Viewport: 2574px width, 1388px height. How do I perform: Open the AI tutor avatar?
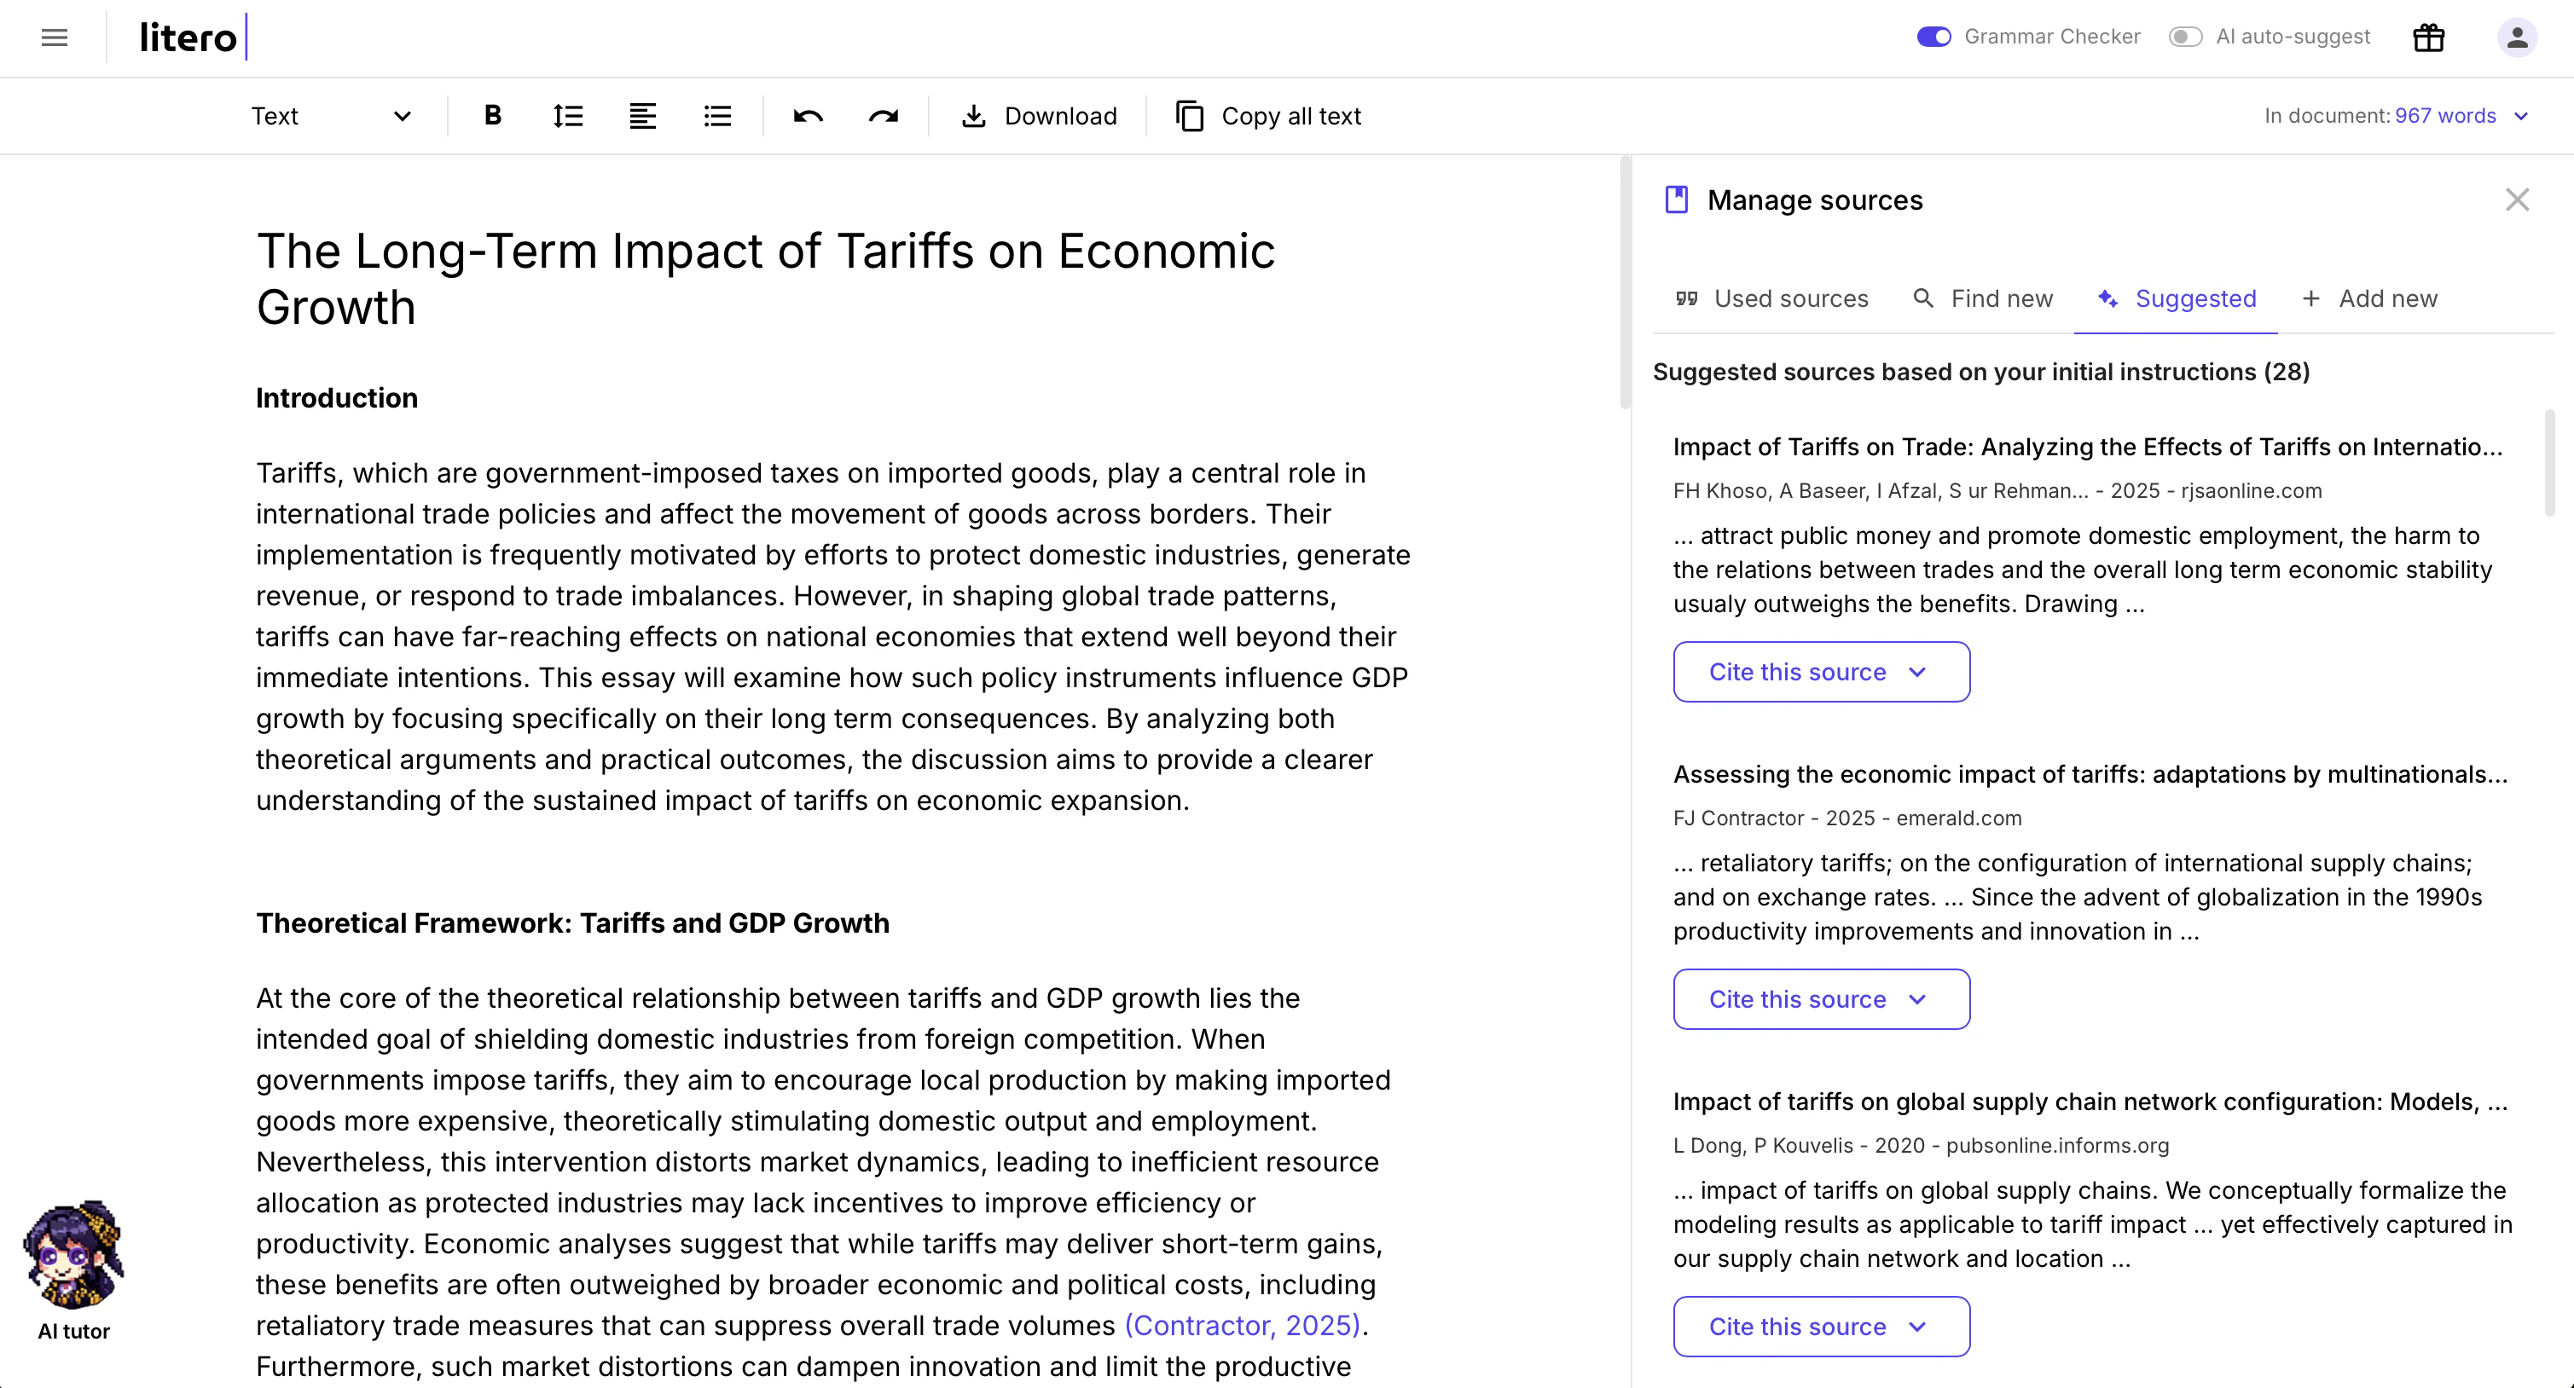tap(73, 1255)
